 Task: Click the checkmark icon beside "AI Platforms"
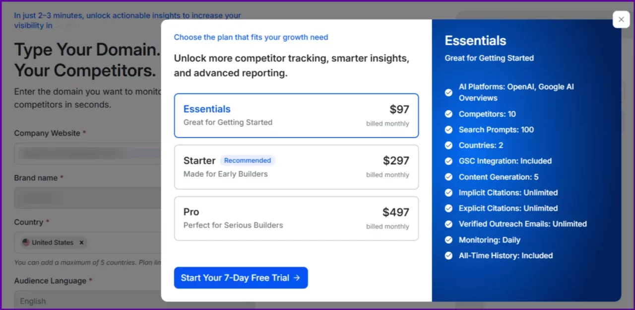[448, 92]
